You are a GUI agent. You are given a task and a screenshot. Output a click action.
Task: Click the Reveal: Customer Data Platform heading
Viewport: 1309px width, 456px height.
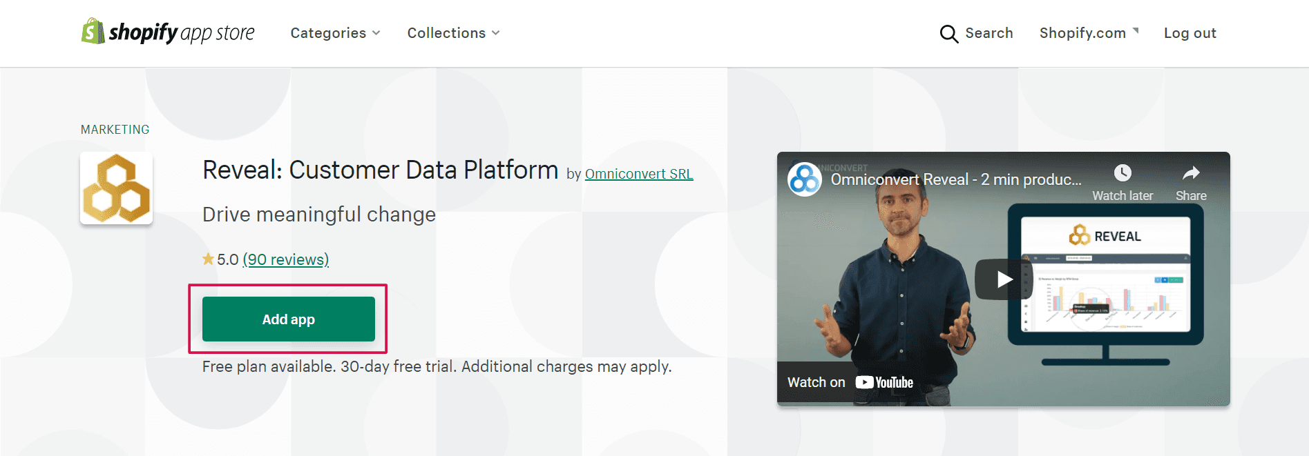(380, 170)
